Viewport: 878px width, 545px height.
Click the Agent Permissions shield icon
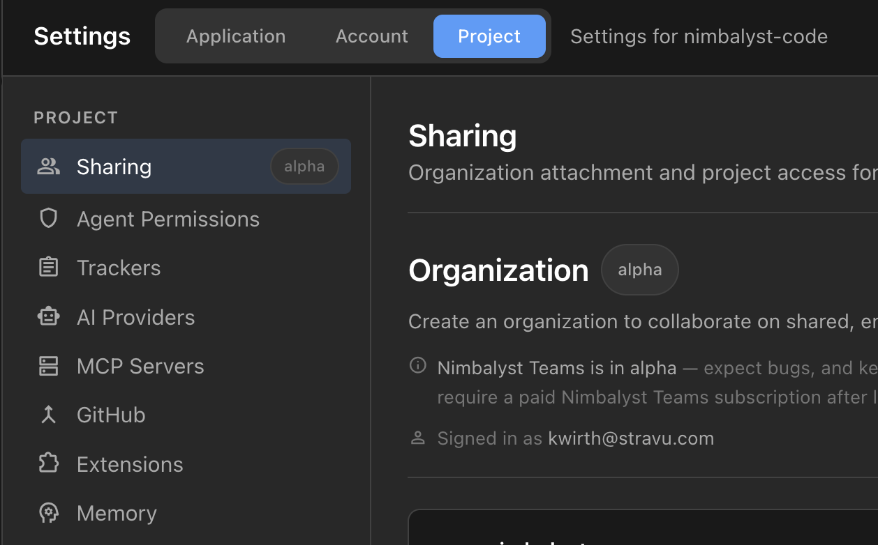click(x=48, y=219)
